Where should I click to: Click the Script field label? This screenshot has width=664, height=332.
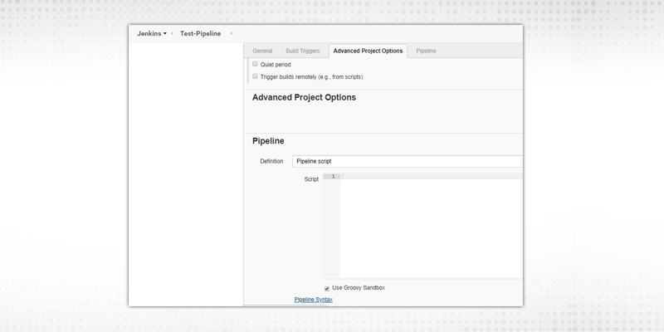311,179
